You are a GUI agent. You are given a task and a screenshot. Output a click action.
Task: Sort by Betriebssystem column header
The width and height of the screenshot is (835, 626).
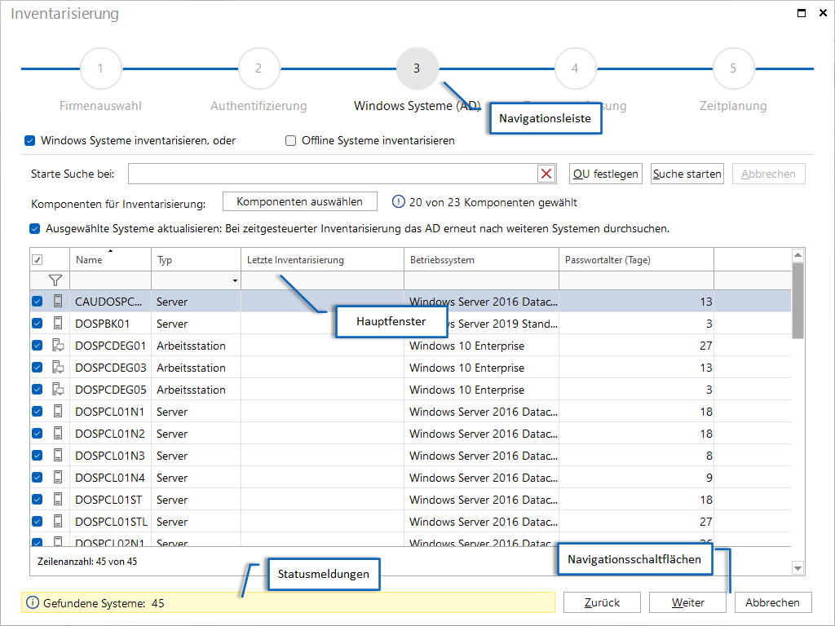481,260
